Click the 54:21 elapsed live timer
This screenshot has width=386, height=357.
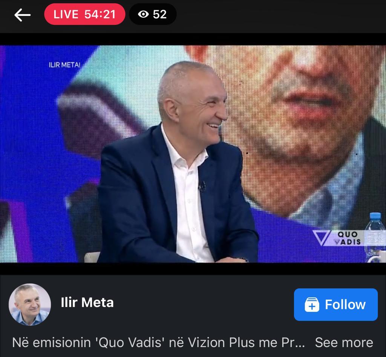click(100, 14)
